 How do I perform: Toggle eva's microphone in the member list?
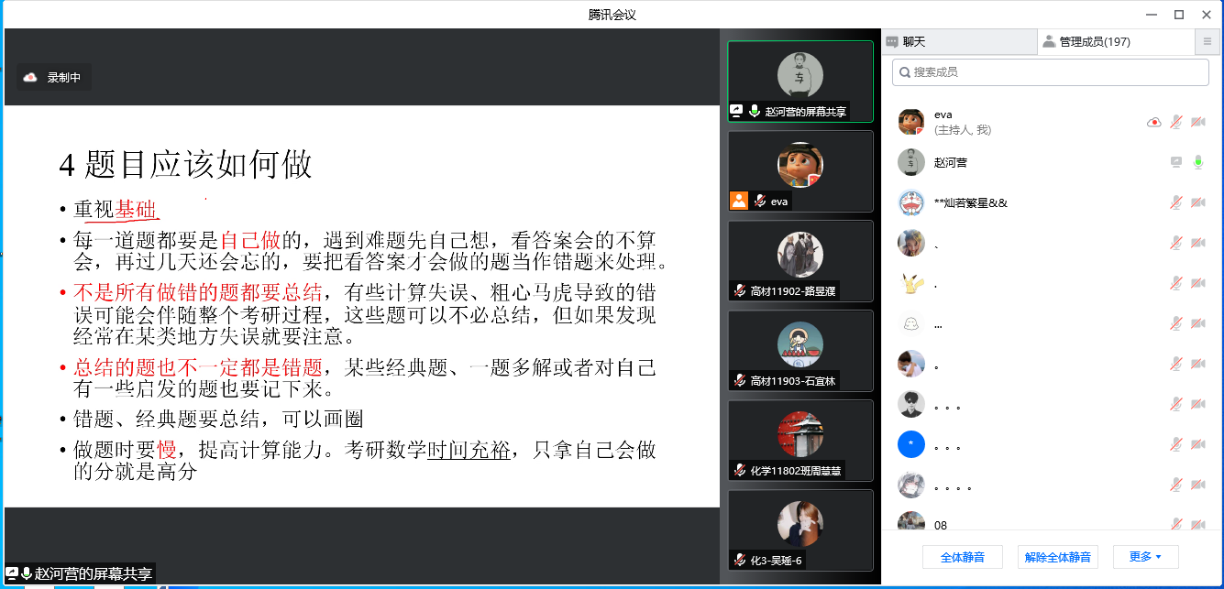pos(1176,122)
